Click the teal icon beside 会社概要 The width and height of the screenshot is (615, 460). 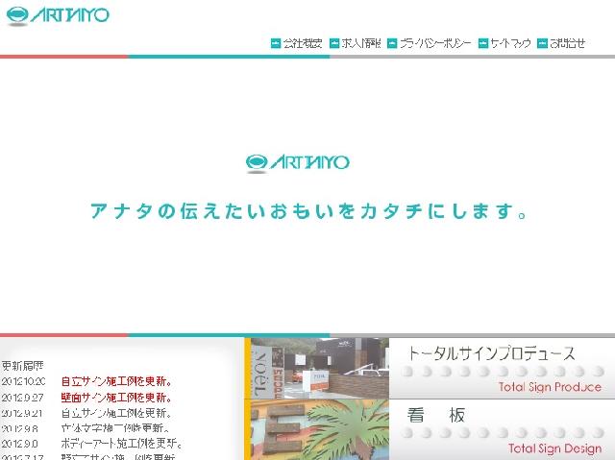[276, 43]
